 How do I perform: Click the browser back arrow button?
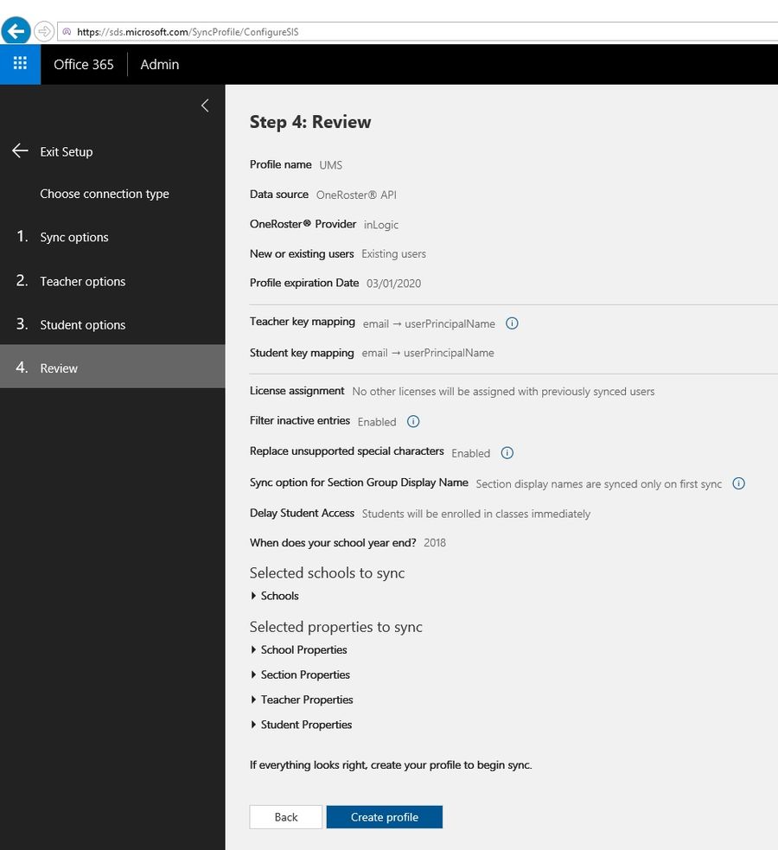coord(16,31)
